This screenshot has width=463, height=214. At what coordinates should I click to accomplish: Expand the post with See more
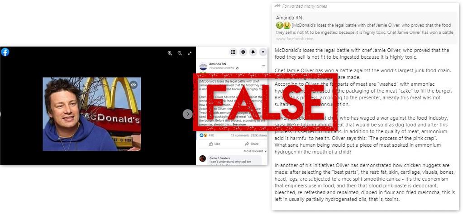coord(239,125)
